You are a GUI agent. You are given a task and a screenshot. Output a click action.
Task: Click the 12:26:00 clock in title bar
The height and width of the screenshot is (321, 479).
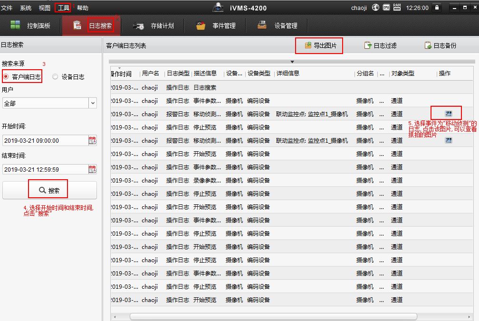[417, 8]
